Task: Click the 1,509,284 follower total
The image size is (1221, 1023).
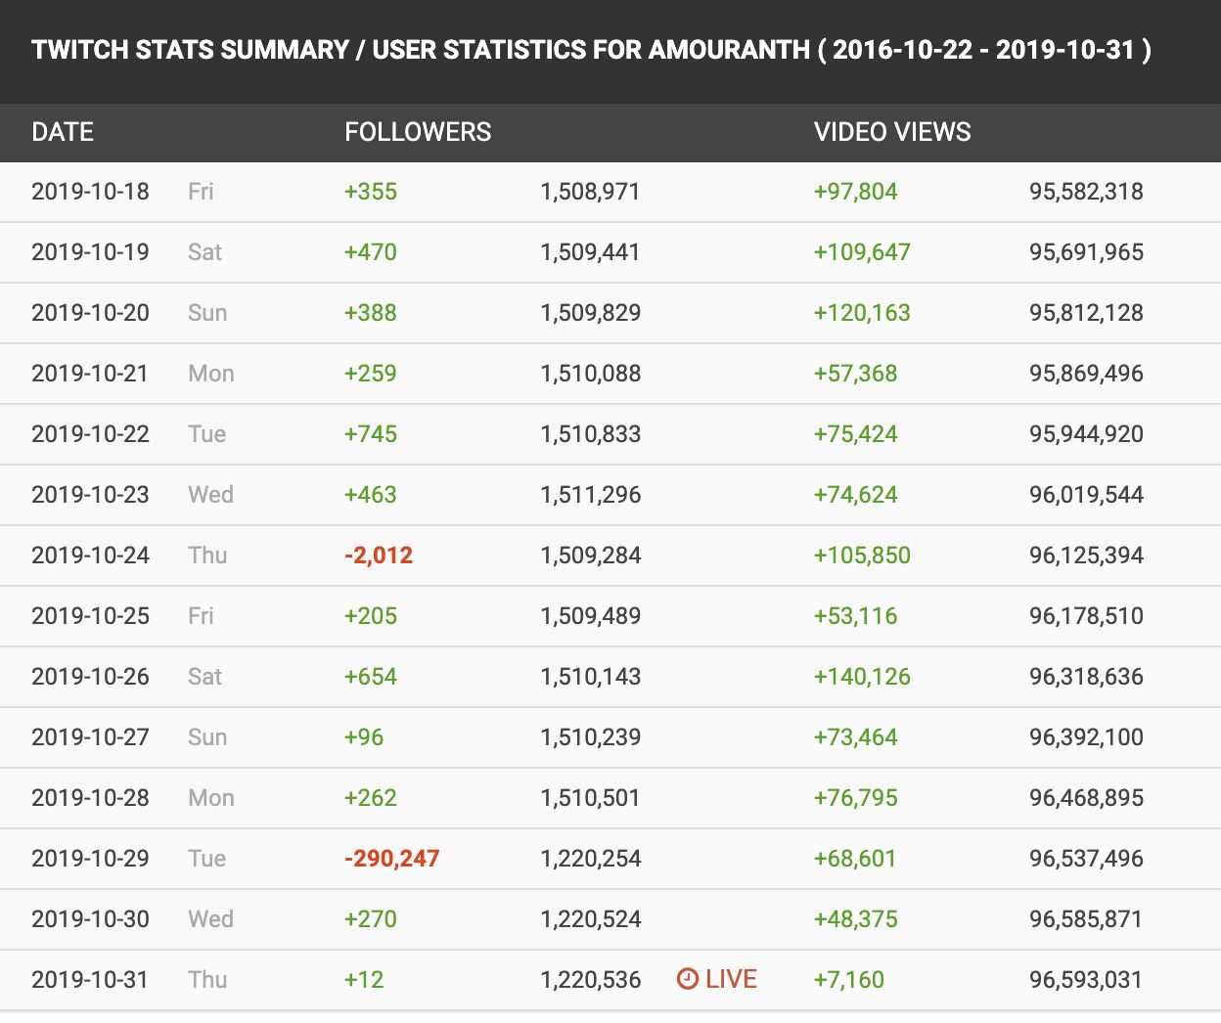Action: click(590, 556)
